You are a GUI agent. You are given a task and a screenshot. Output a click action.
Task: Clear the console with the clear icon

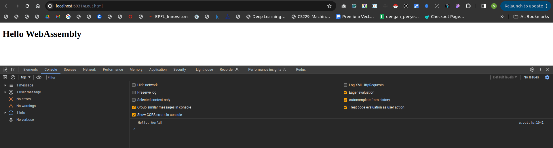[13, 77]
